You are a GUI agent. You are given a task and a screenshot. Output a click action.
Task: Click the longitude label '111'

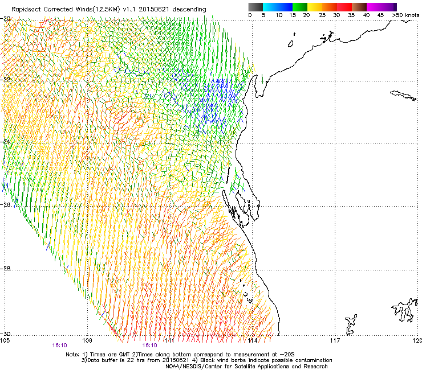[169, 340]
